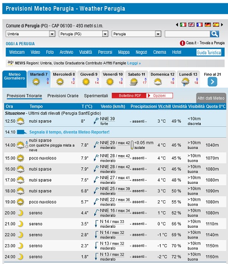Viewport: 228px width, 264px height.
Task: Open the Perugia municipality dropdown
Action: [x=137, y=34]
